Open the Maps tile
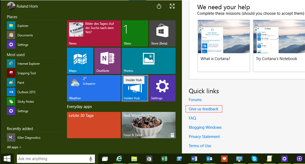This screenshot has height=164, width=305. [80, 61]
